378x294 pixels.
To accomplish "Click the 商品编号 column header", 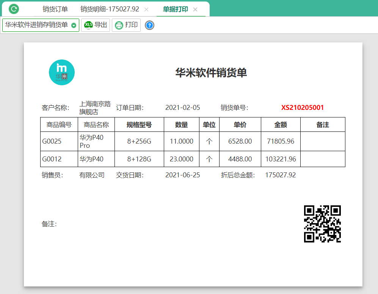I will (x=59, y=125).
